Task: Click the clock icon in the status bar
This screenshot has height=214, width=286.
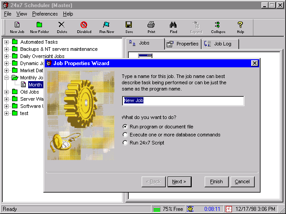Action: click(x=190, y=209)
